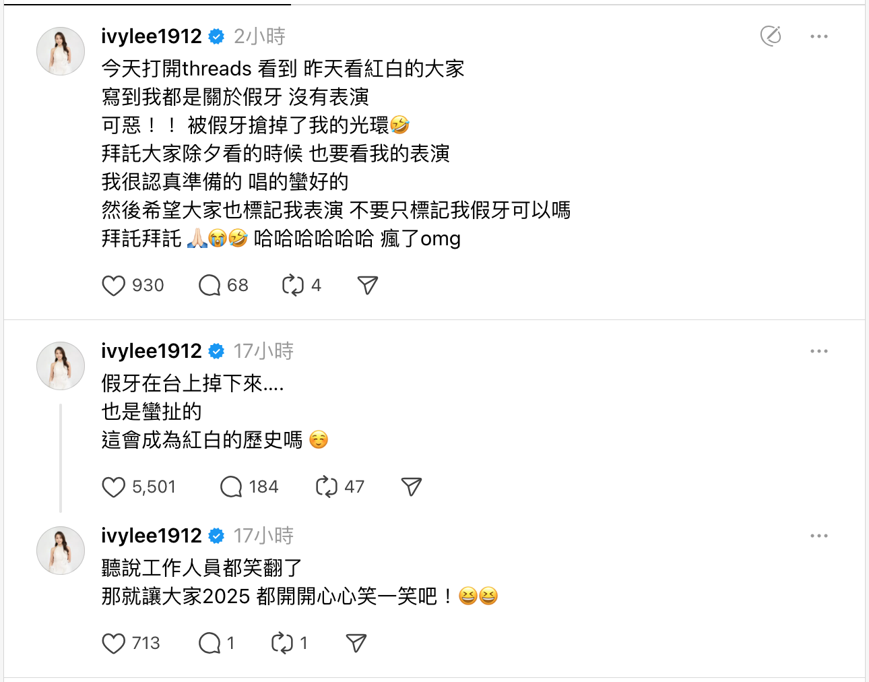Screen dimensions: 869x682
Task: Click the 2小時 timestamp on the top post
Action: tap(259, 36)
